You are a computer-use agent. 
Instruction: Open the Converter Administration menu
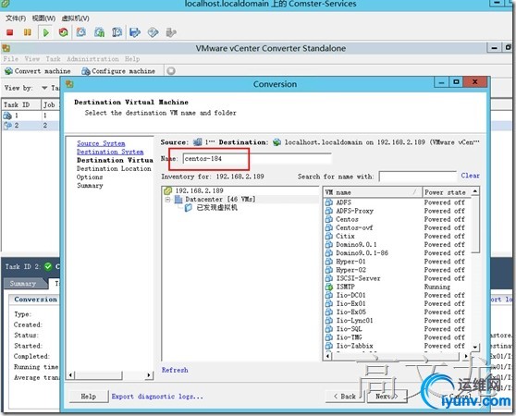pyautogui.click(x=92, y=59)
